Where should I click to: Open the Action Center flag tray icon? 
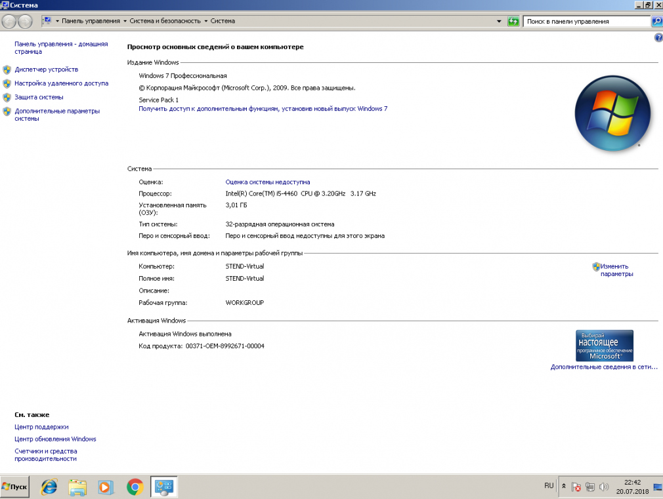576,487
